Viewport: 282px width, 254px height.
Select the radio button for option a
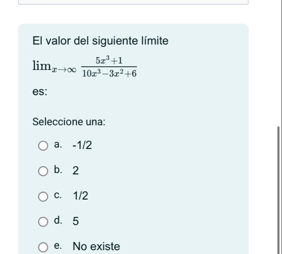click(x=43, y=147)
